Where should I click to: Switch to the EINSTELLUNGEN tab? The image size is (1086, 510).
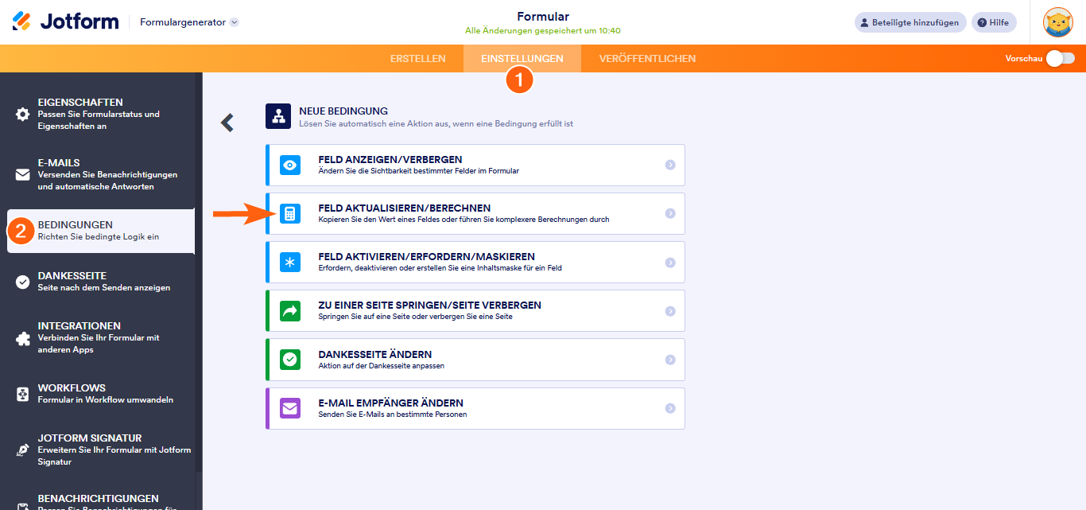click(x=522, y=58)
